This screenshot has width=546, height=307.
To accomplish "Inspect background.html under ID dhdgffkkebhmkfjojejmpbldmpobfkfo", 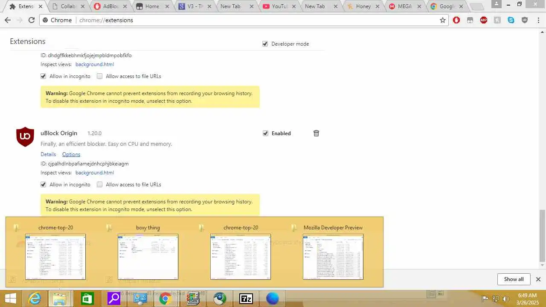I will pyautogui.click(x=95, y=64).
